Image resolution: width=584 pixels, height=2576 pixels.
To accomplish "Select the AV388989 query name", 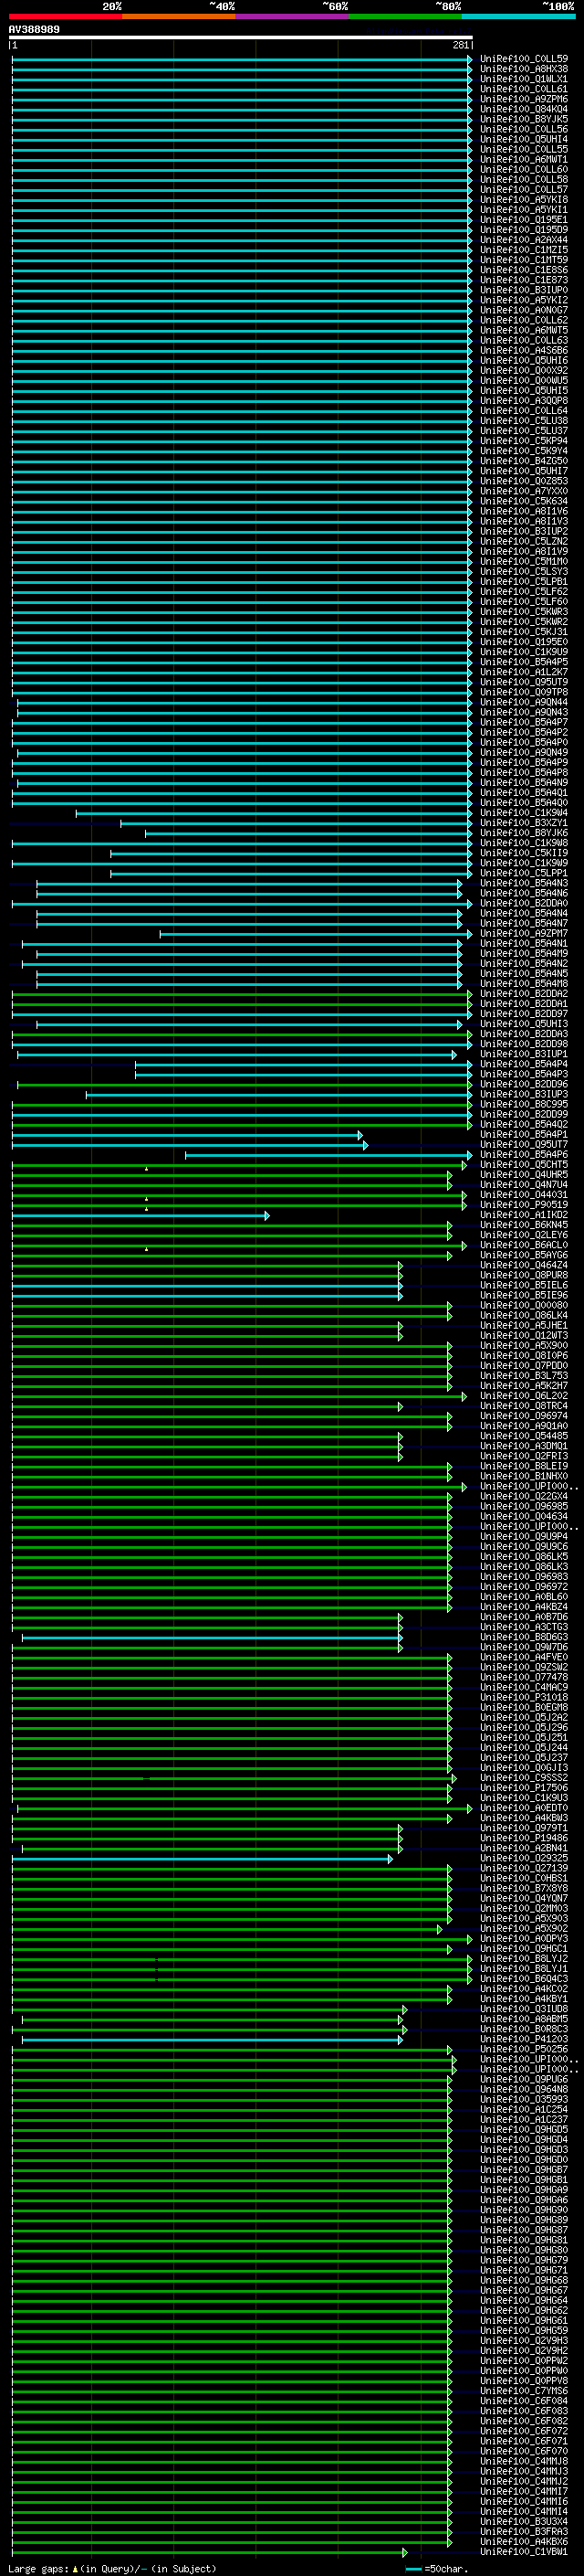I will click(x=34, y=30).
